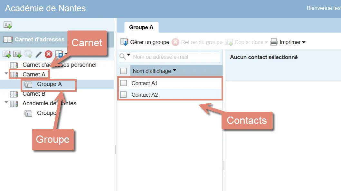This screenshot has width=341, height=191.
Task: Click the add contact icon above Carnet d'adresses
Action: [x=8, y=25]
